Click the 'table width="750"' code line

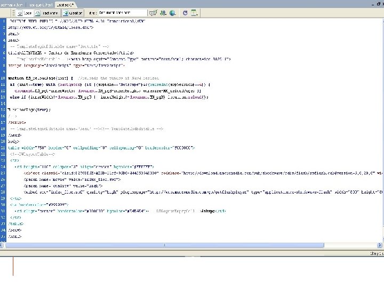coord(101,148)
